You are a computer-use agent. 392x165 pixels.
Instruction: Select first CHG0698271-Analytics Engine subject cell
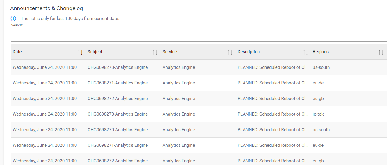(x=117, y=83)
